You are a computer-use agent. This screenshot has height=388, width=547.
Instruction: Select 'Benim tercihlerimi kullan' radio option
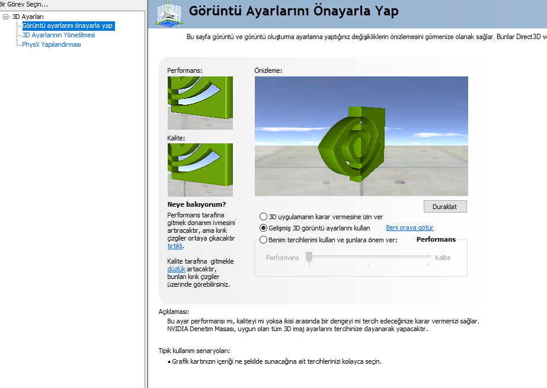coord(328,240)
